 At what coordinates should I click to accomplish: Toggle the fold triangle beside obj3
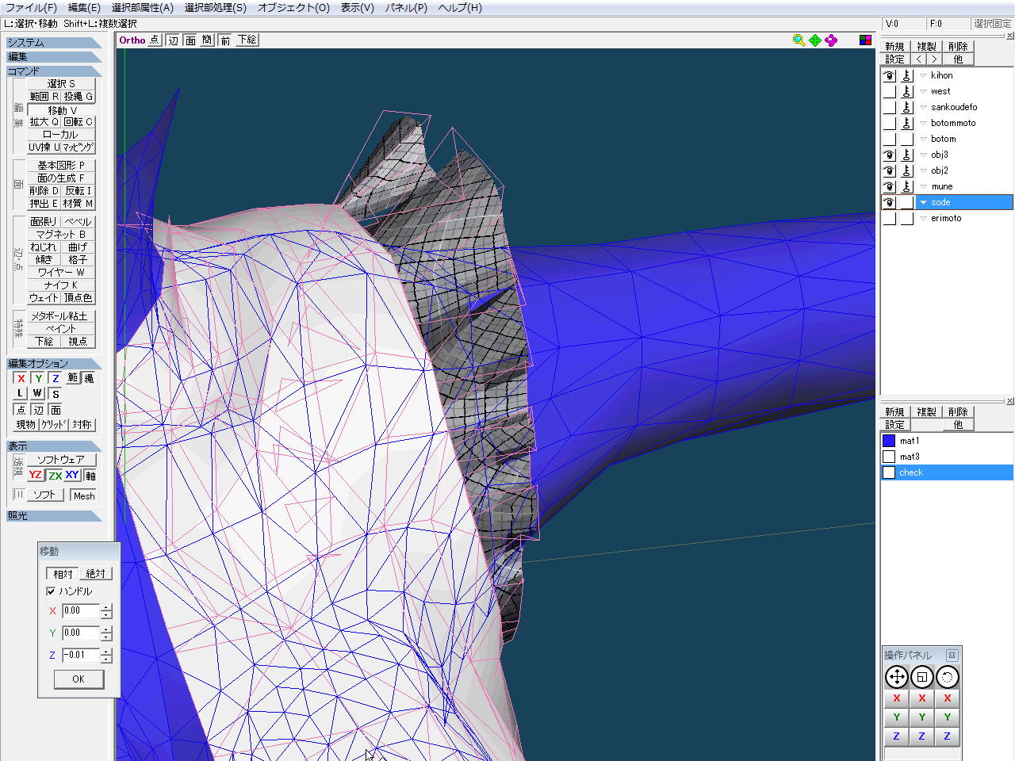[923, 155]
